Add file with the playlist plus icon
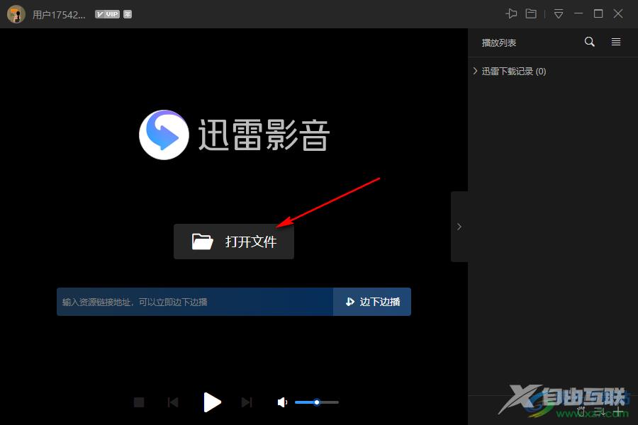 (x=619, y=411)
